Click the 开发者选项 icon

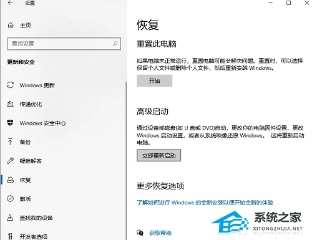(10, 236)
